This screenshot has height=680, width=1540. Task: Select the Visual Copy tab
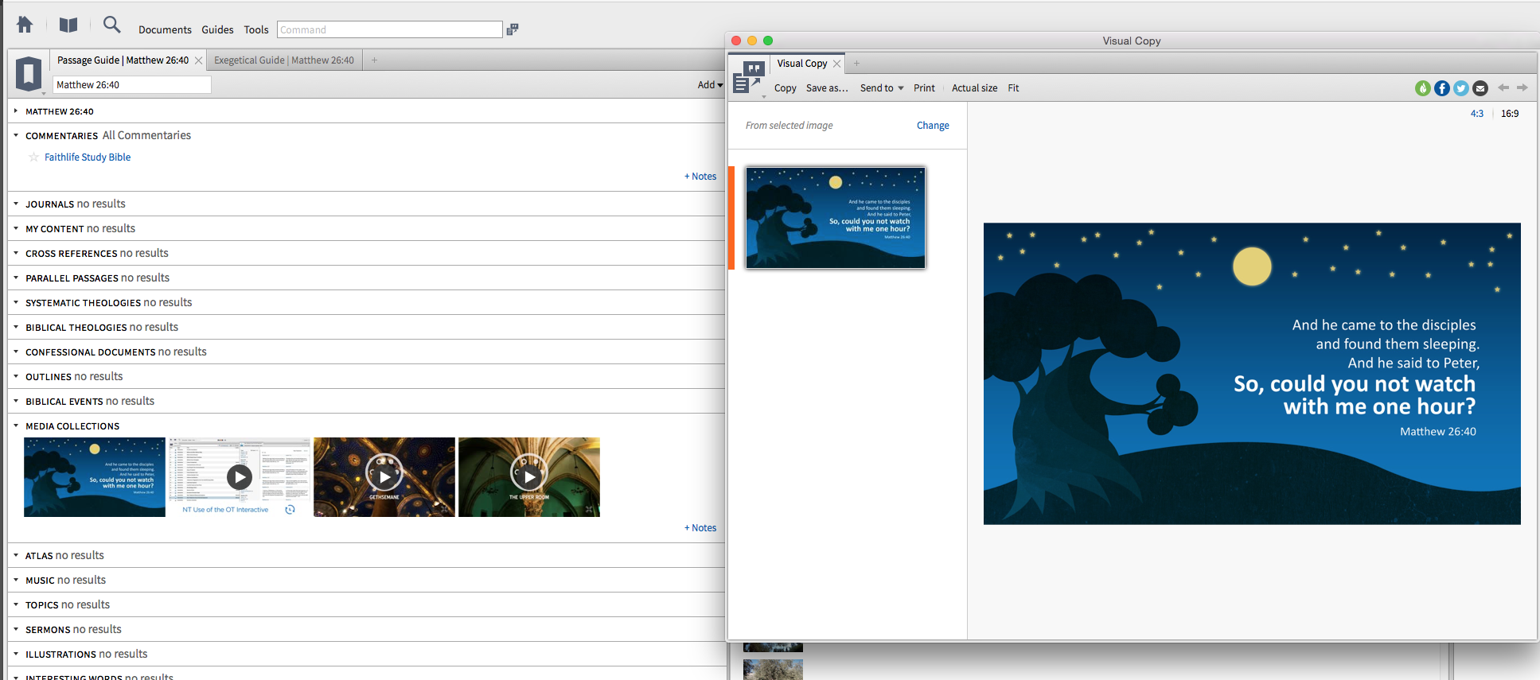coord(802,64)
